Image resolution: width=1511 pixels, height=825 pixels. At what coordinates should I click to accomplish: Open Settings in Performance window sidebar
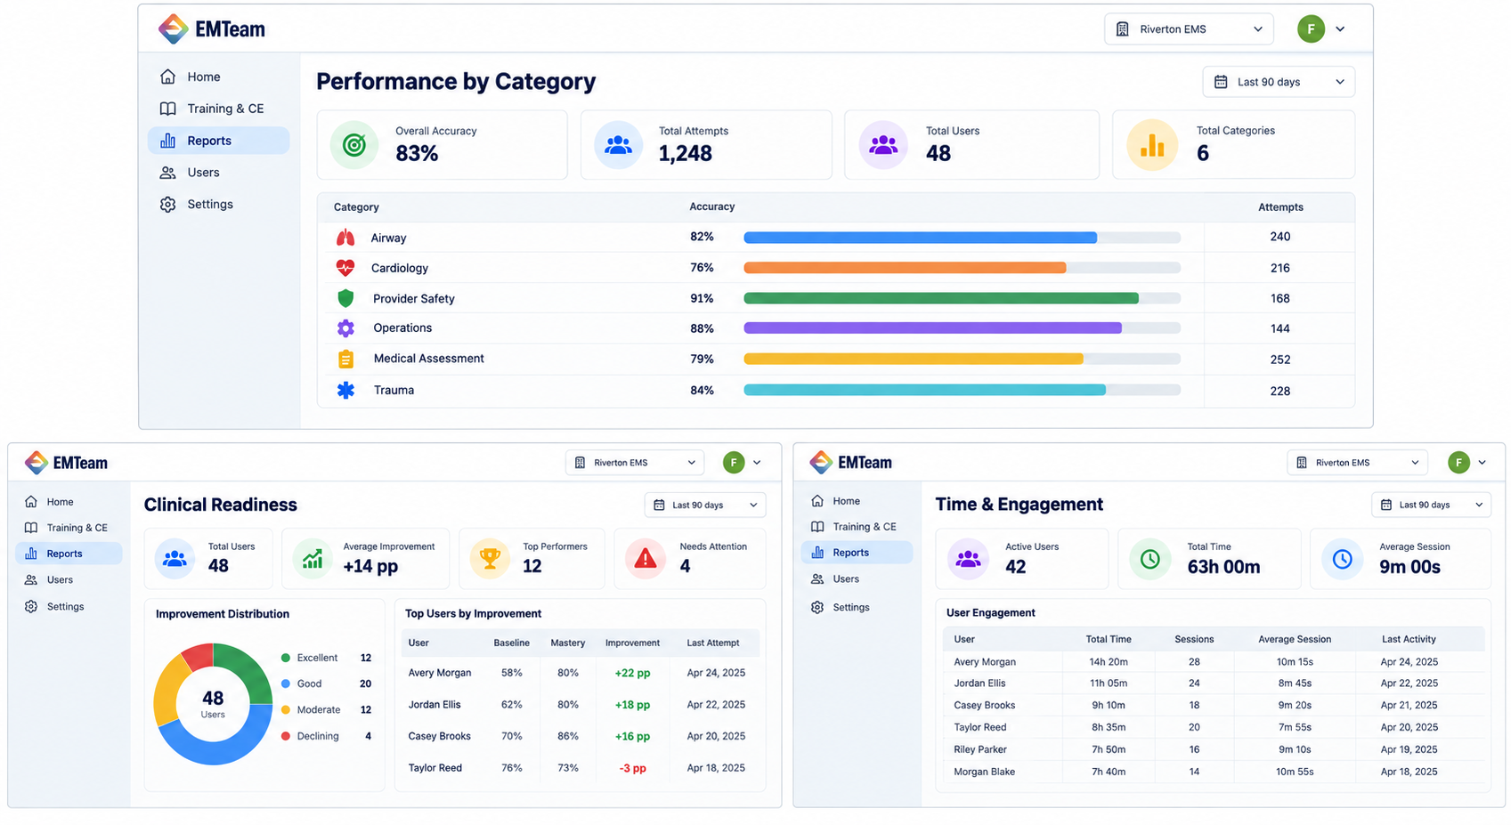tap(218, 205)
